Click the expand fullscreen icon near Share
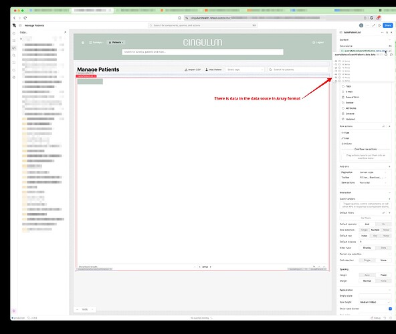Image resolution: width=396 pixels, height=334 pixels. pos(373,25)
